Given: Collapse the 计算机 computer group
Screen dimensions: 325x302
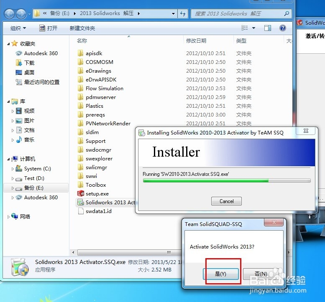Looking at the screenshot, I should tap(8, 159).
